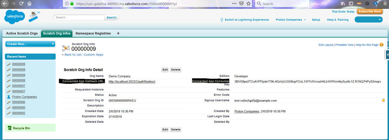Click Delete button beside Scratch Org Info Detail heading
Image resolution: width=389 pixels, height=140 pixels.
176,70
